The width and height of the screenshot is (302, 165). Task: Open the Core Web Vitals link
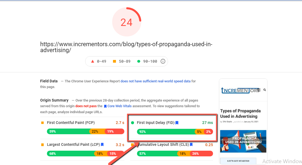click(119, 106)
